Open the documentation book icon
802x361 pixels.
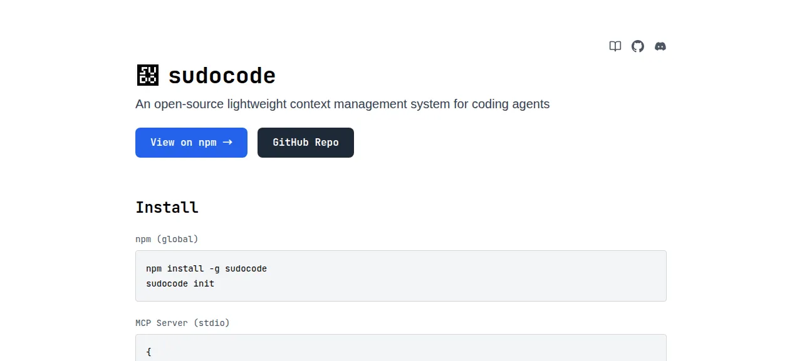(615, 46)
